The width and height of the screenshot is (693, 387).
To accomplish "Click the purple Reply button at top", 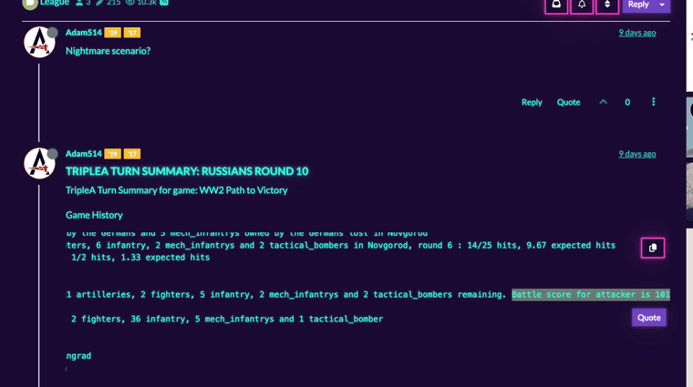I will point(638,5).
